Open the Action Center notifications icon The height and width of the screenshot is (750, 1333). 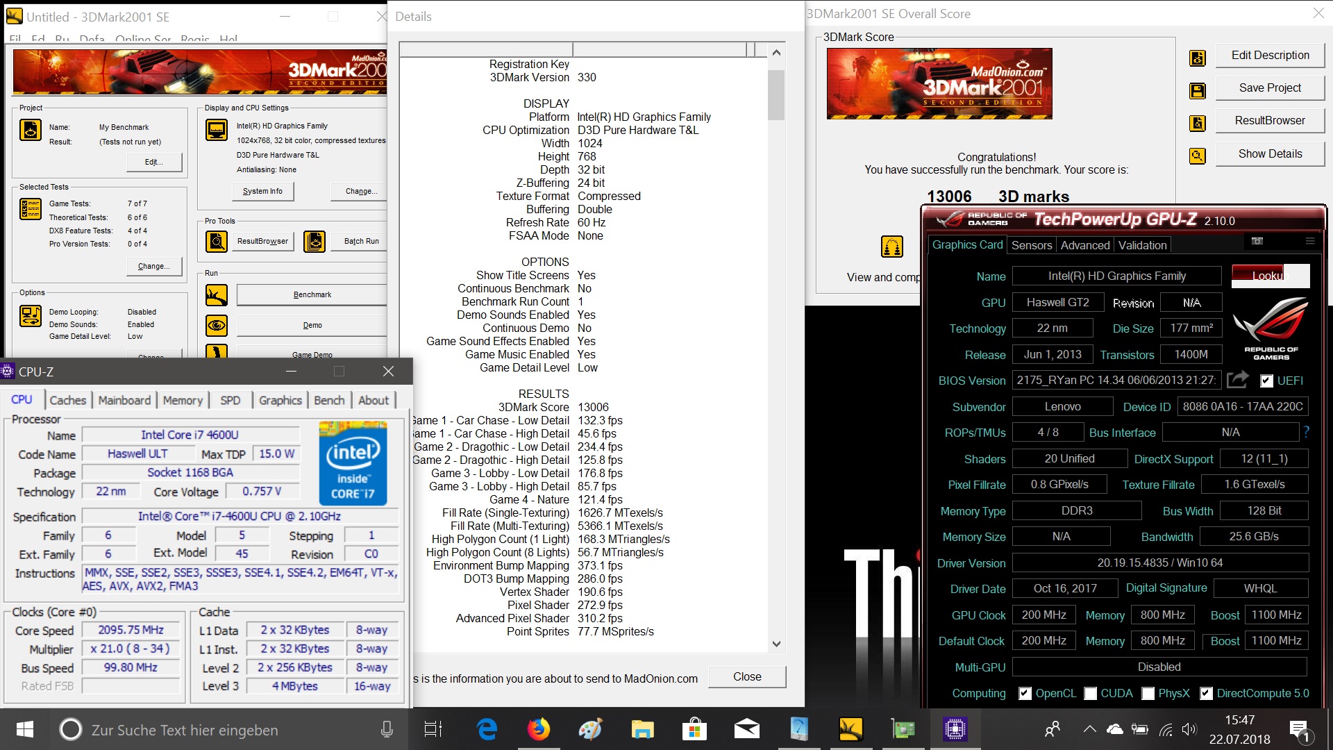(x=1300, y=729)
